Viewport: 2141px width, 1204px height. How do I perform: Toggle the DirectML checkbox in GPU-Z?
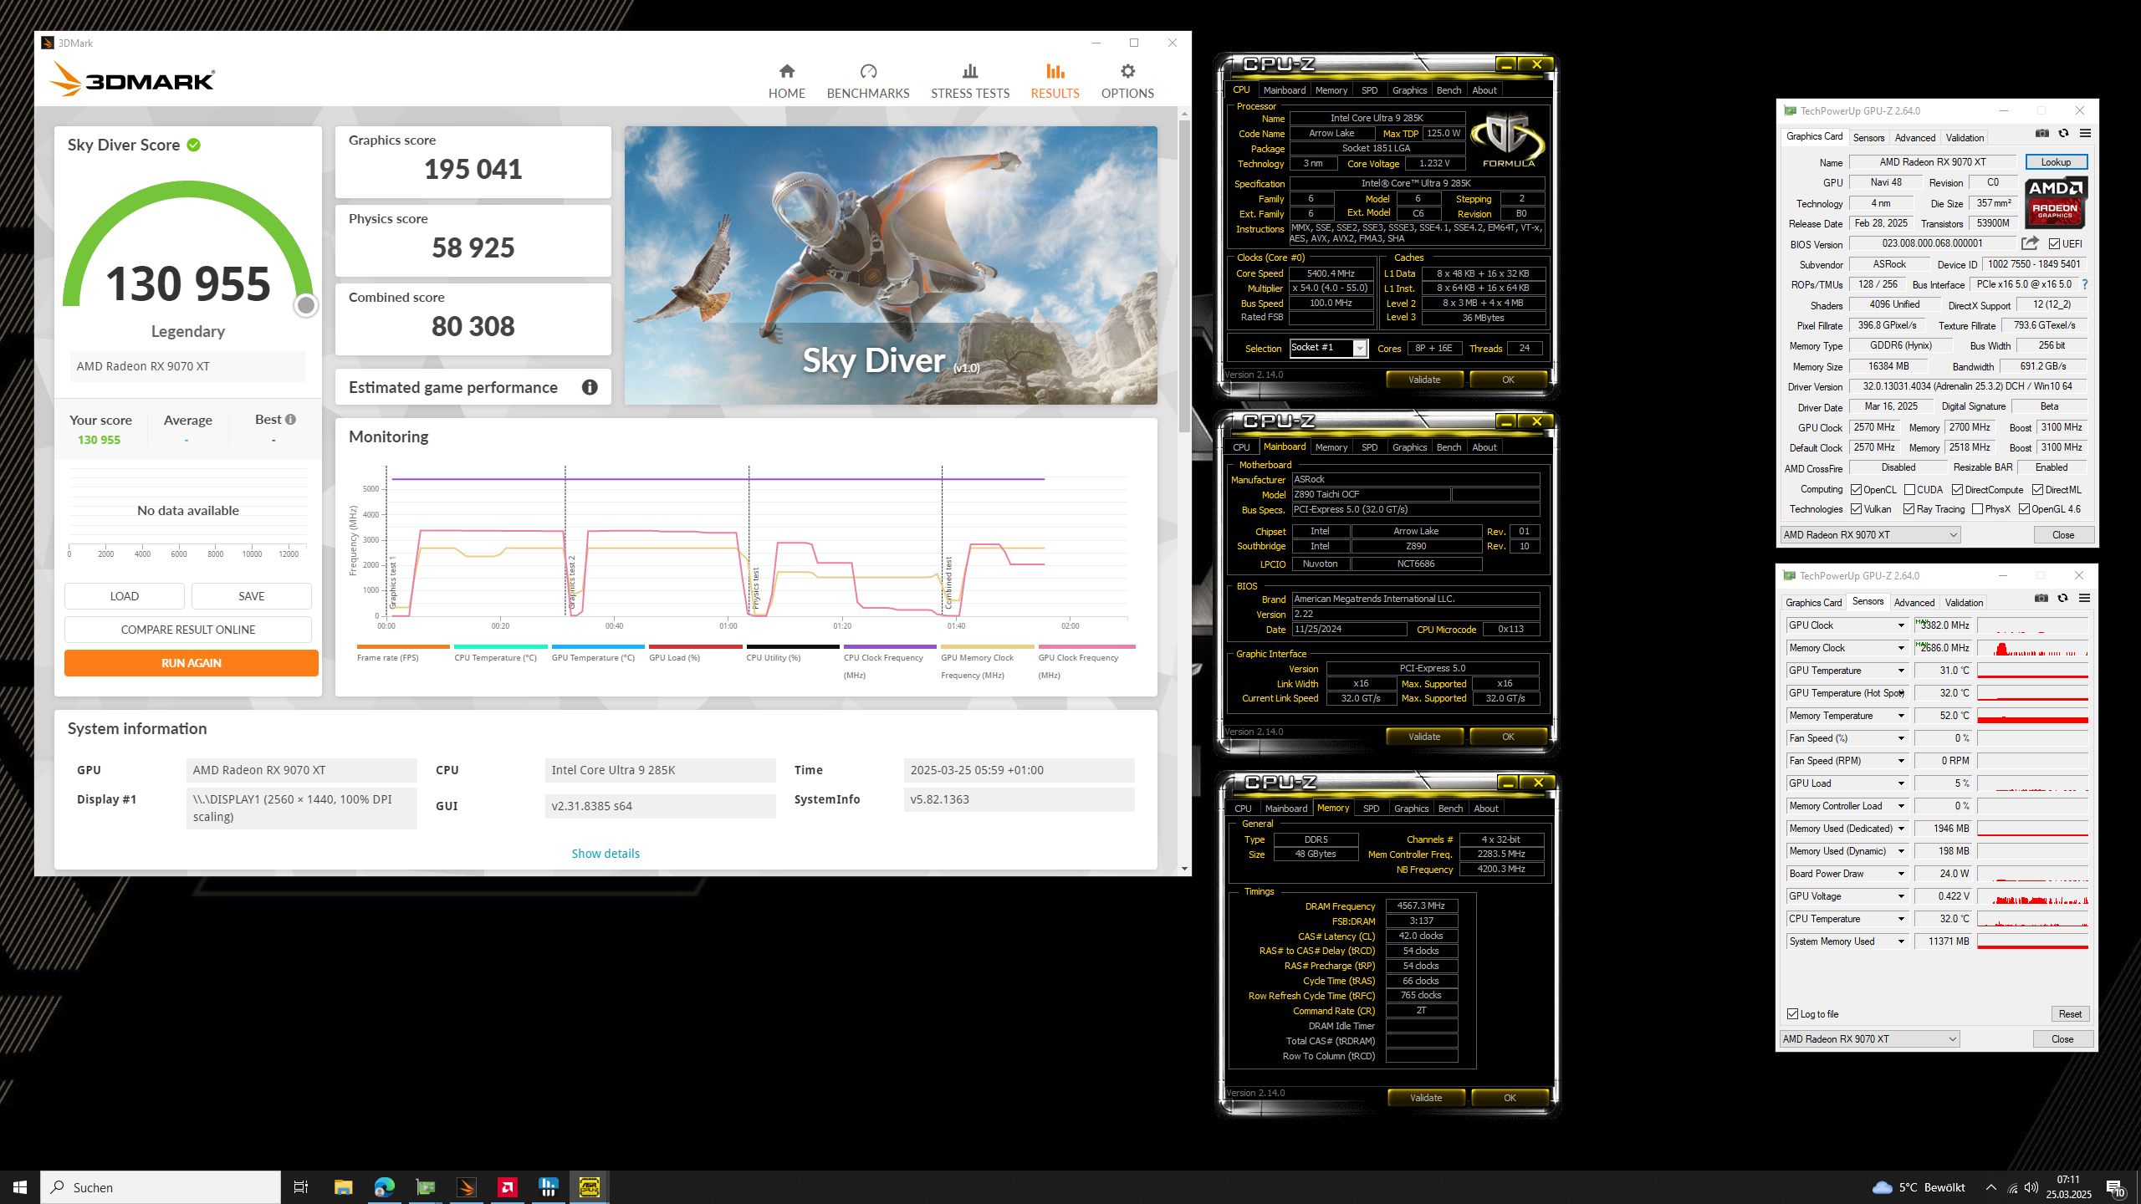click(x=2037, y=490)
